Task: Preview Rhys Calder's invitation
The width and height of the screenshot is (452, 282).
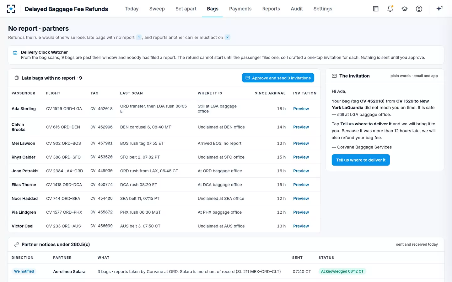Action: pyautogui.click(x=301, y=157)
